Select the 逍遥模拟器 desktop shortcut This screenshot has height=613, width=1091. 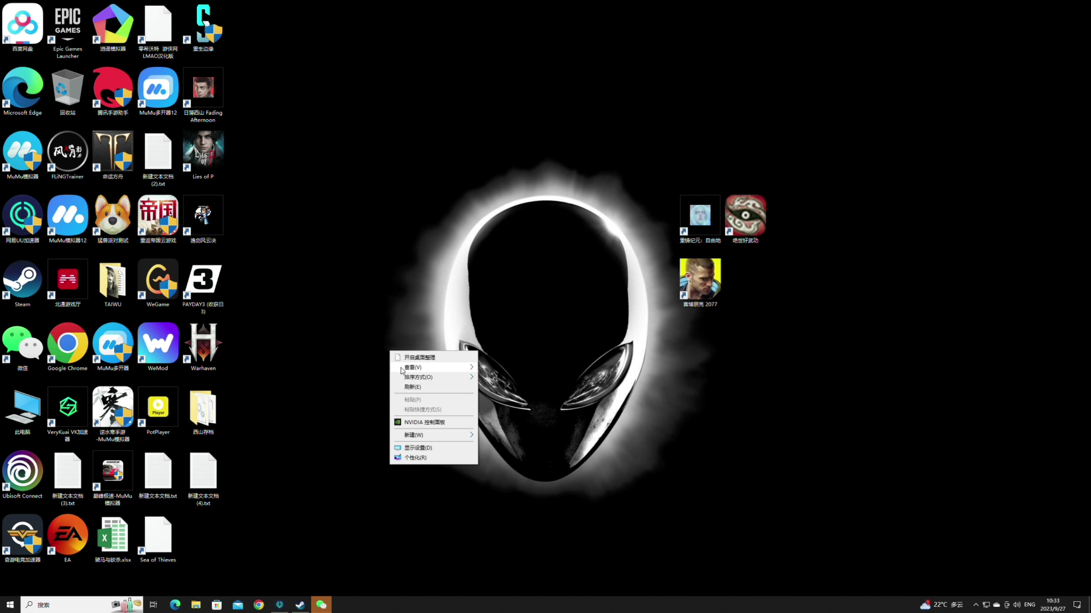click(113, 28)
